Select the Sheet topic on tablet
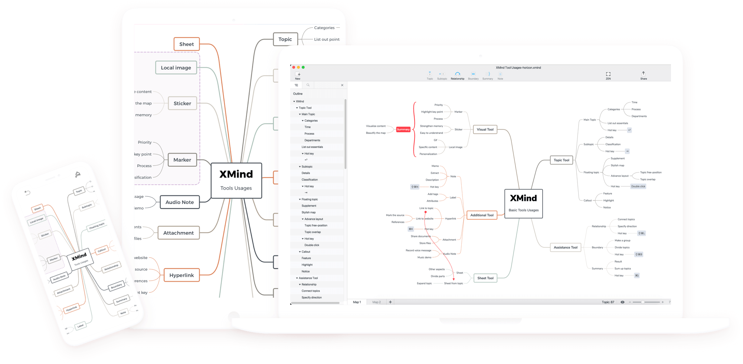 pos(187,44)
